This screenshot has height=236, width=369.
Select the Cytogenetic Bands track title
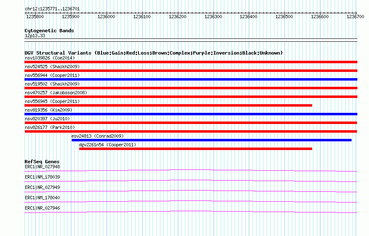[x=49, y=31]
